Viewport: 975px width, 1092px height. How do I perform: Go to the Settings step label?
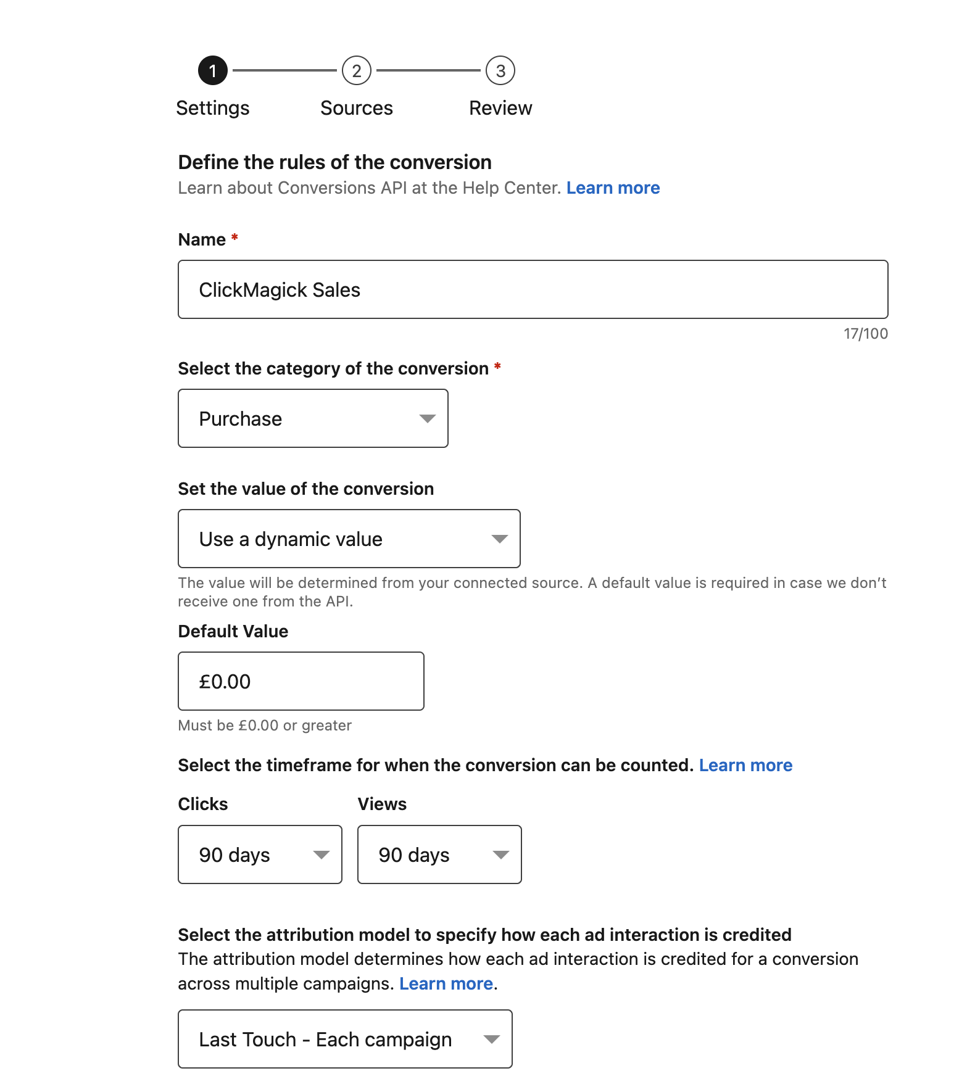(212, 108)
